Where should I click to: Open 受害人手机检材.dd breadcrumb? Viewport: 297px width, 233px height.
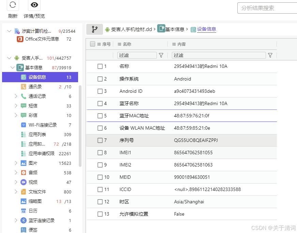(x=132, y=29)
